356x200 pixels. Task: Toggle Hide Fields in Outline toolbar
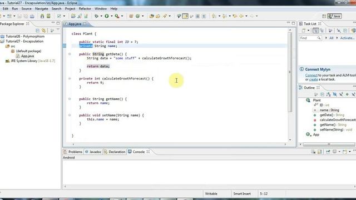point(335,94)
